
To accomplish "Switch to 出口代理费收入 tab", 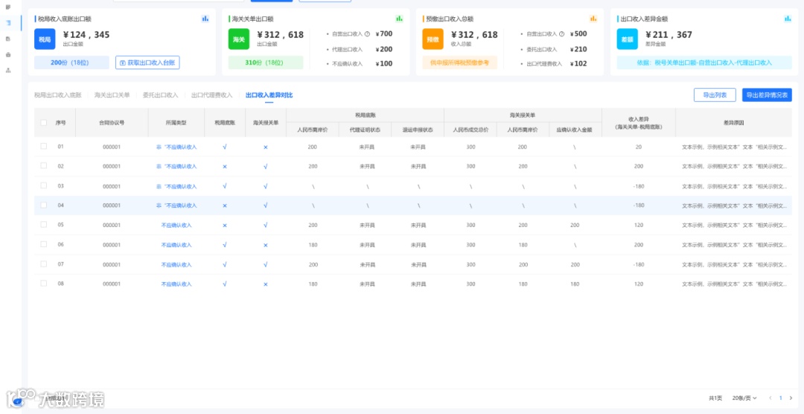I will point(211,95).
